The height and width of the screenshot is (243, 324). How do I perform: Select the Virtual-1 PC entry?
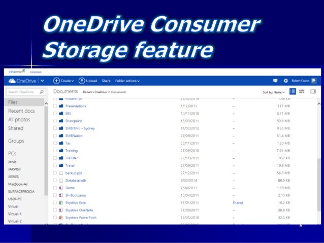(15, 214)
